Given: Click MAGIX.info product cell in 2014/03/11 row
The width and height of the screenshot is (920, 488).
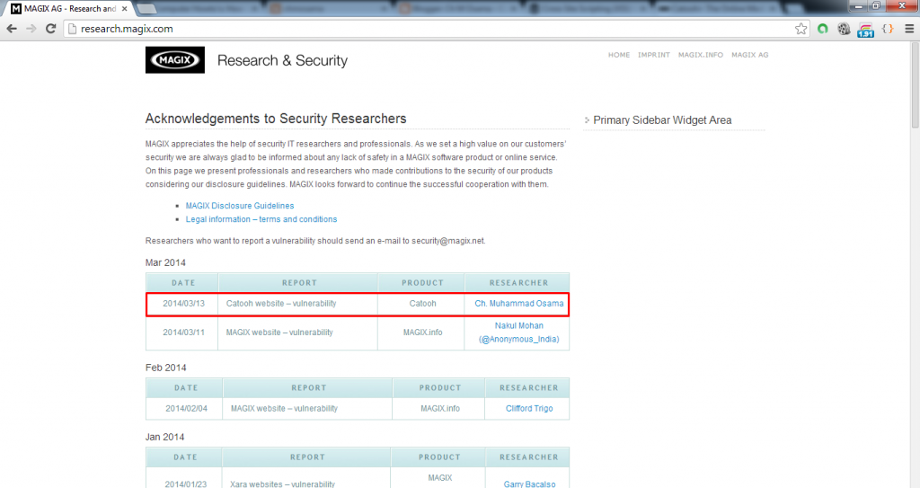Looking at the screenshot, I should click(x=422, y=333).
